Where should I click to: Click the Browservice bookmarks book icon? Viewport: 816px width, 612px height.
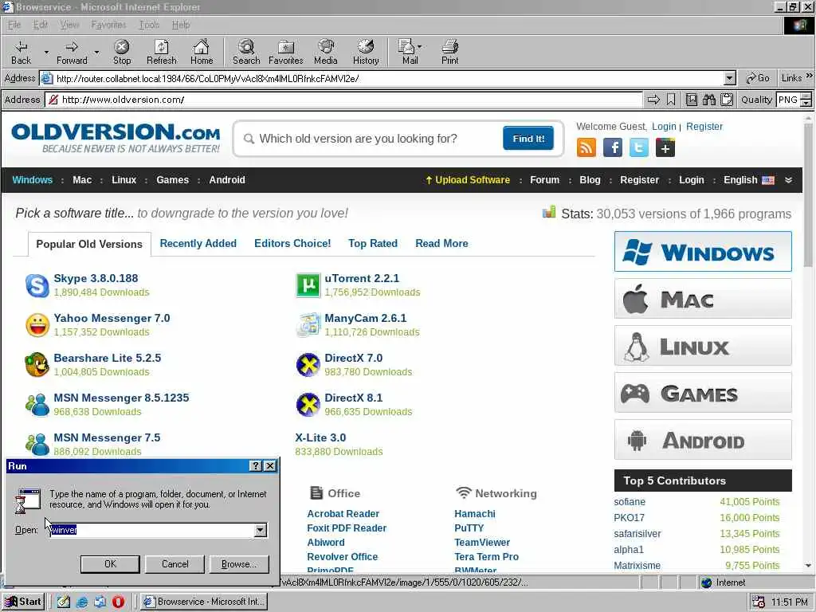point(691,100)
